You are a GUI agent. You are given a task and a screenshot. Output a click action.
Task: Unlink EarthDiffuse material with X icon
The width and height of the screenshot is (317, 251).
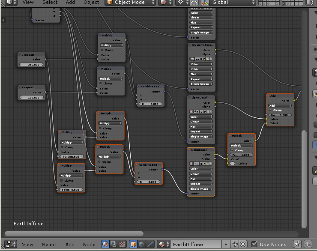[243, 244]
